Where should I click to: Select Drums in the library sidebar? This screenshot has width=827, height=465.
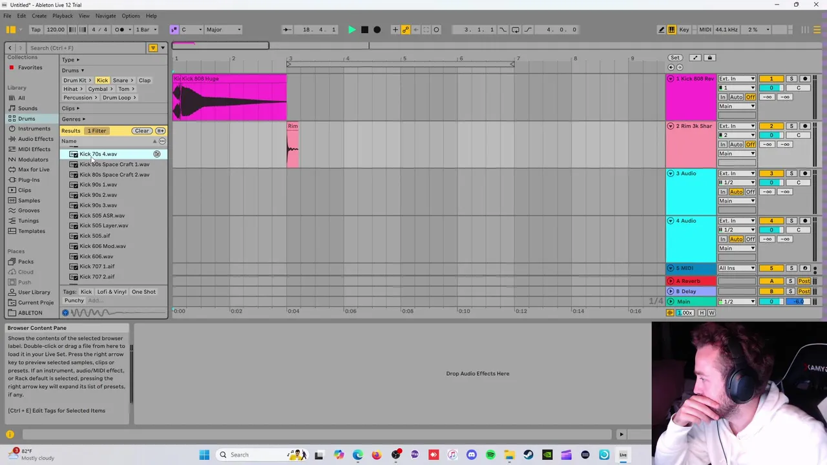26,119
